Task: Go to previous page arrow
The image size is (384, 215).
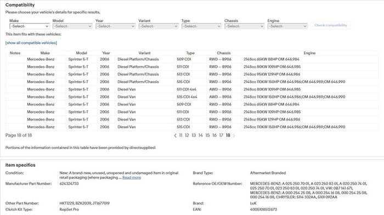Action: pos(175,135)
